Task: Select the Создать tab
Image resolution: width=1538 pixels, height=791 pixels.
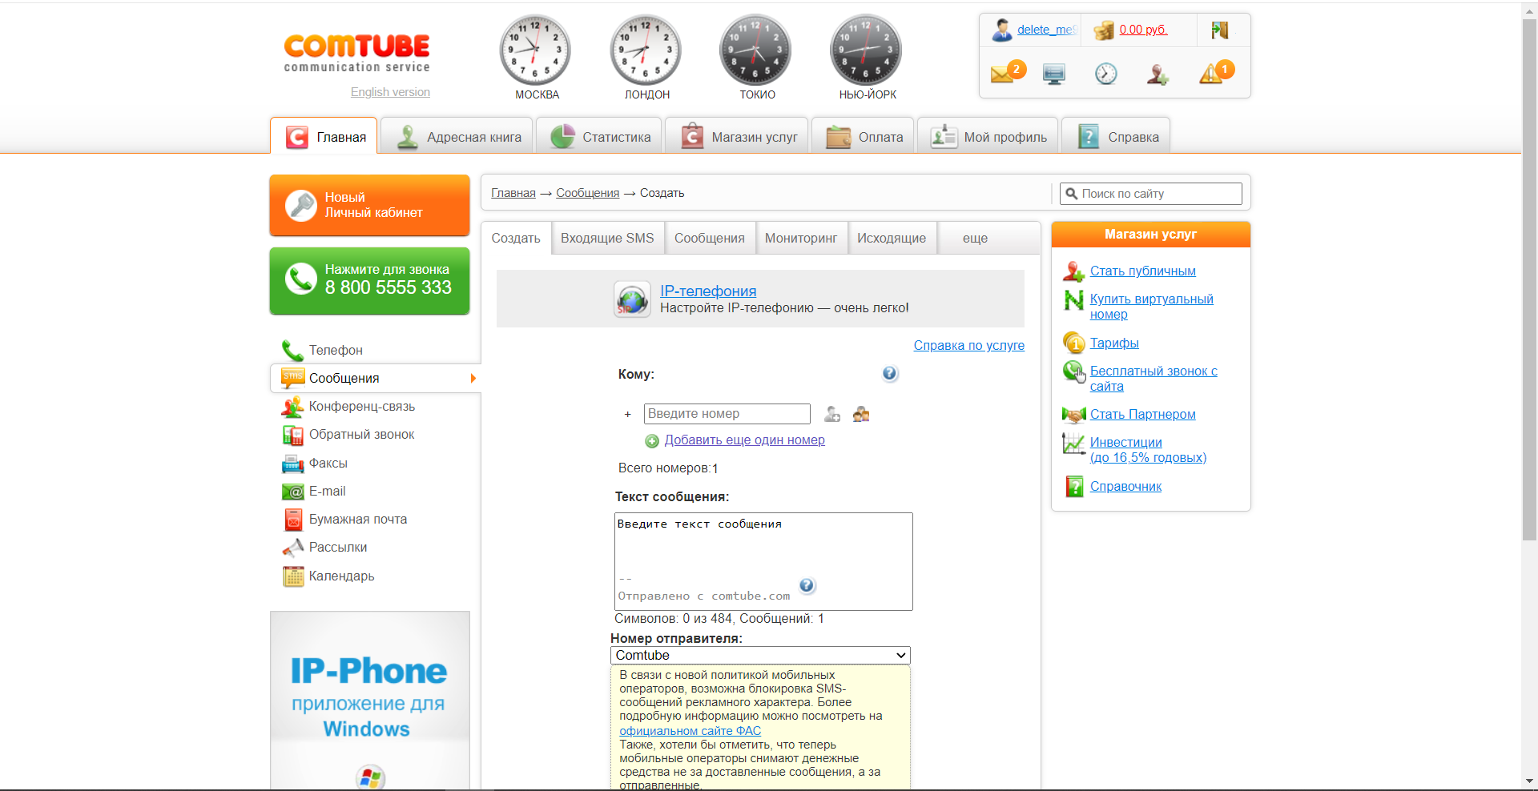Action: point(516,238)
